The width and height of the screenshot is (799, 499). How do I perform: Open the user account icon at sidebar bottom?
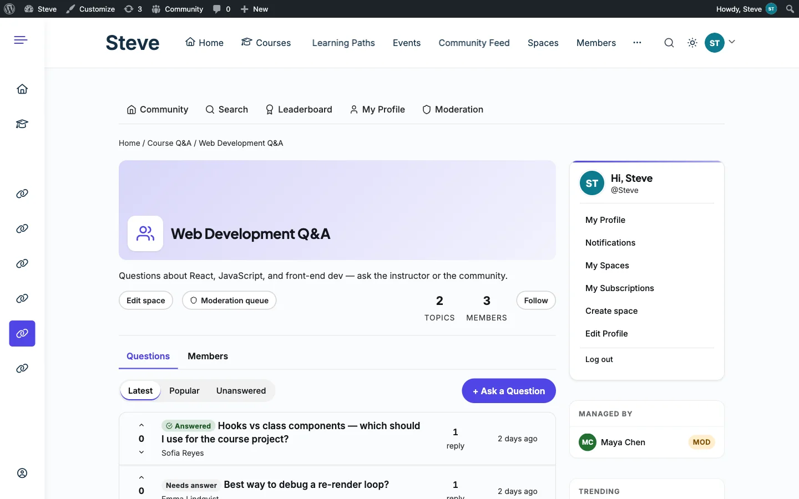pos(22,473)
